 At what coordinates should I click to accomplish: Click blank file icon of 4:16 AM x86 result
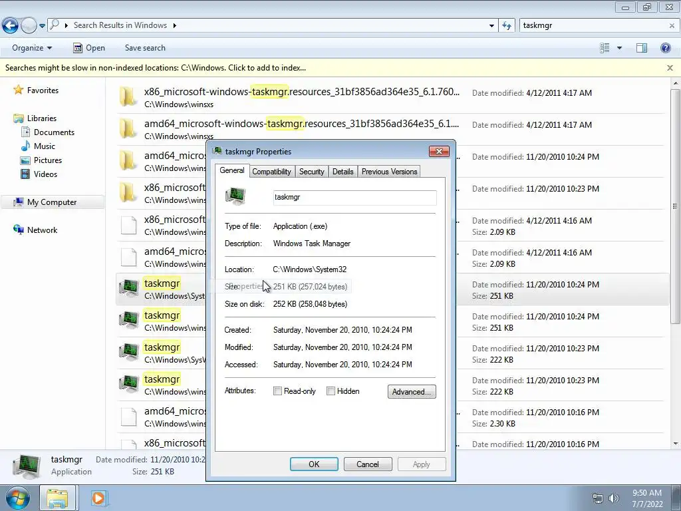[128, 225]
